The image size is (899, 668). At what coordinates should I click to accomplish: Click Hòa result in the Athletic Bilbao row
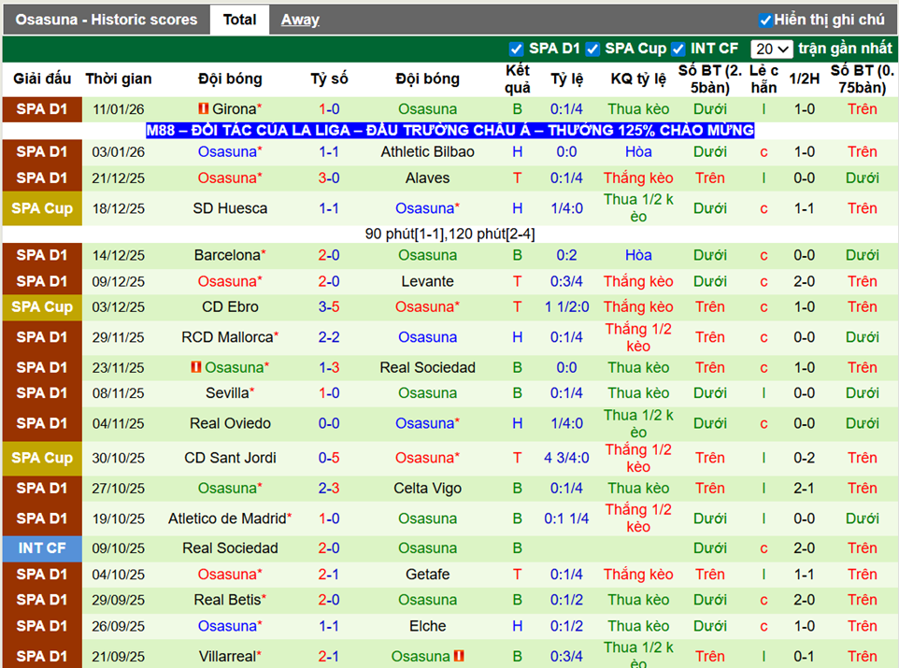coord(638,152)
